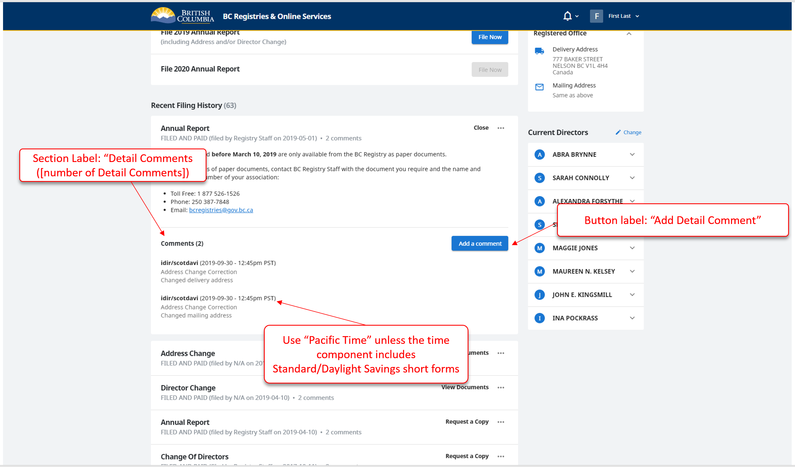Viewport: 795px width, 467px height.
Task: Open the notifications bell
Action: pyautogui.click(x=567, y=16)
